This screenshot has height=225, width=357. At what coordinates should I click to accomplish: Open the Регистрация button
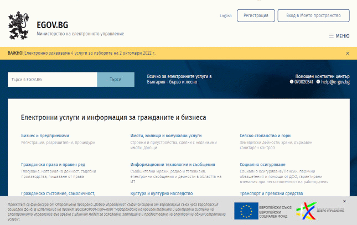pyautogui.click(x=256, y=15)
